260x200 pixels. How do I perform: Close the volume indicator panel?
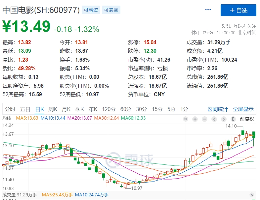[x=252, y=195]
